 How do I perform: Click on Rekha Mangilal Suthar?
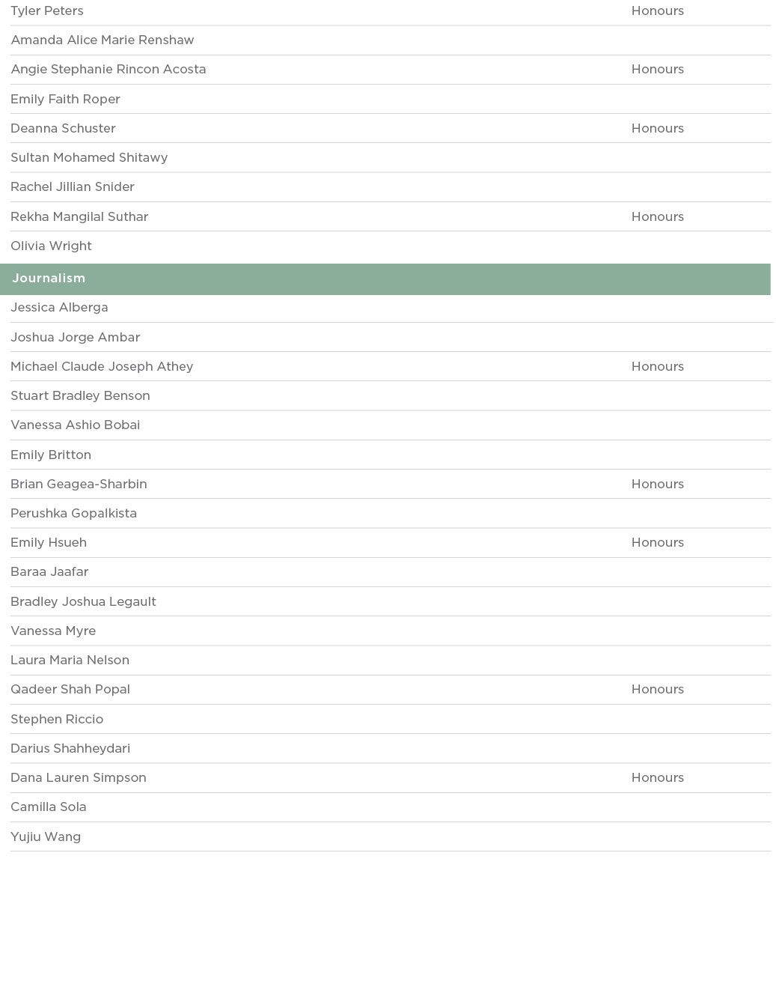[79, 217]
